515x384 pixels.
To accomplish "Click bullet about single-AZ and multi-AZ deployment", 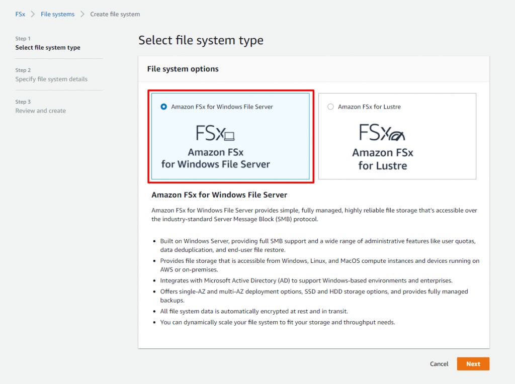I will pos(314,296).
